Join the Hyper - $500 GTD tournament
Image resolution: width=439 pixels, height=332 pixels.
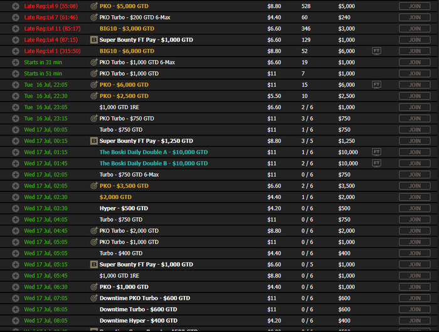[415, 208]
